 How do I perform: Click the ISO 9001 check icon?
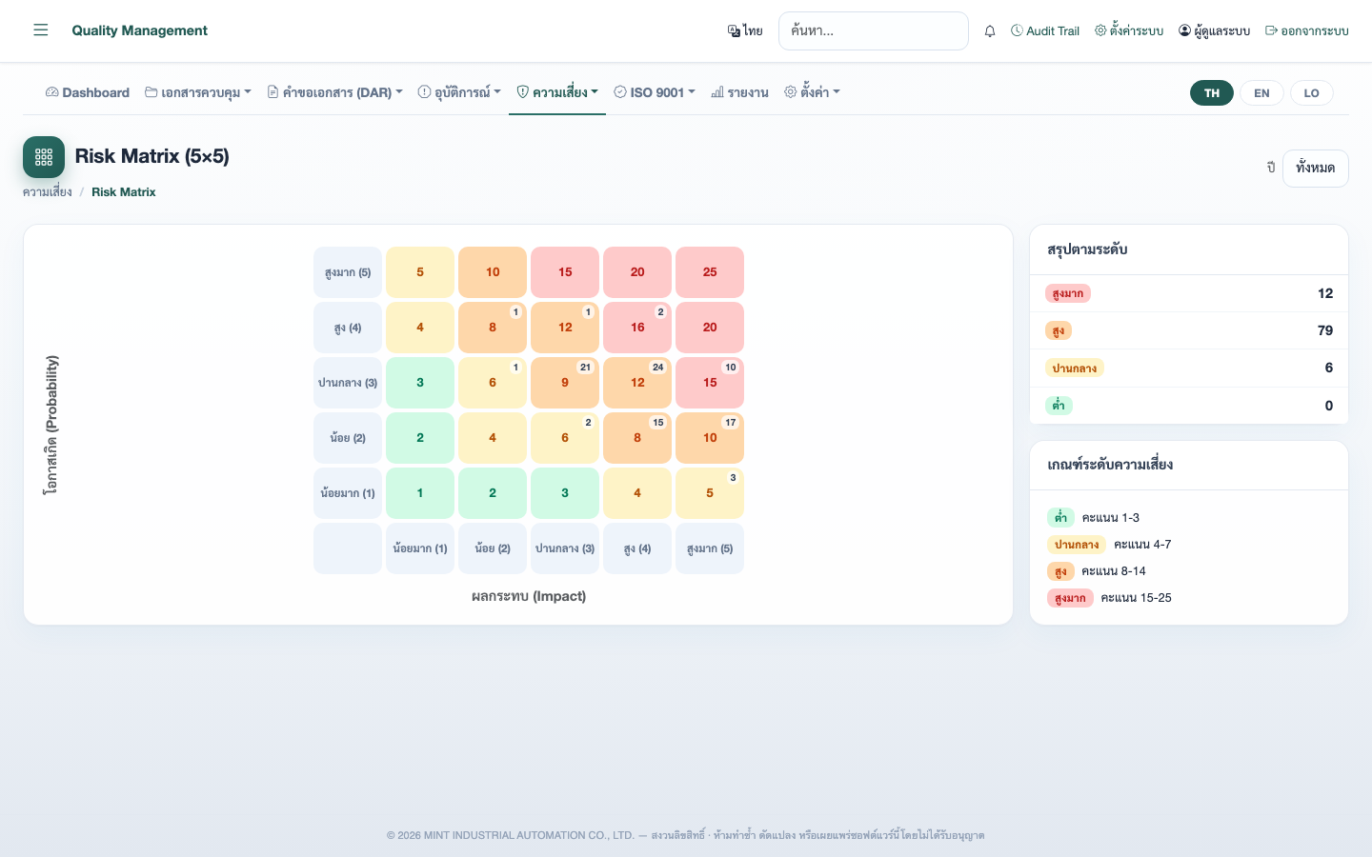click(x=620, y=92)
